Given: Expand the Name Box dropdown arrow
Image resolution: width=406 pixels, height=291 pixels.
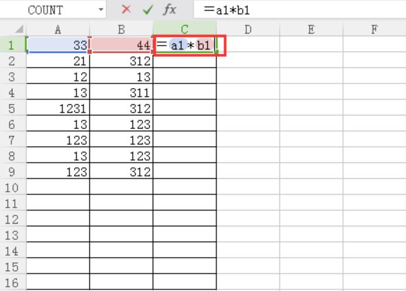Looking at the screenshot, I should (x=101, y=10).
